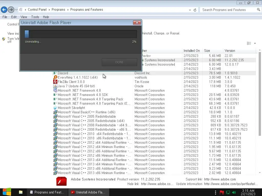Screen dimensions: 262x196
Task: Show hidden tray icons via dots
Action: (215, 192)
